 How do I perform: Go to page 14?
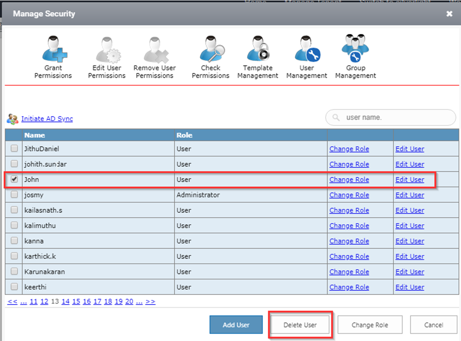[x=66, y=302]
